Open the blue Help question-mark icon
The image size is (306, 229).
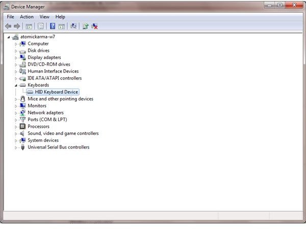tap(53, 26)
